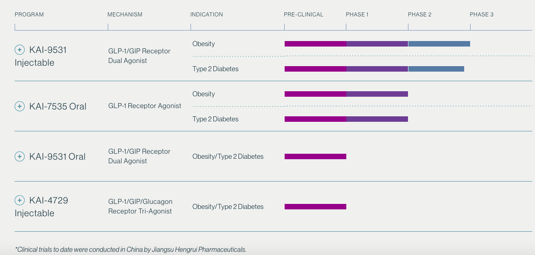535x255 pixels.
Task: Click the Obesity indication under KAI-9531 Injectable
Action: (204, 44)
